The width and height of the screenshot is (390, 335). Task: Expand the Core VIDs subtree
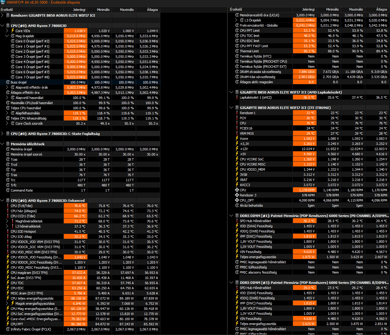pyautogui.click(x=7, y=31)
